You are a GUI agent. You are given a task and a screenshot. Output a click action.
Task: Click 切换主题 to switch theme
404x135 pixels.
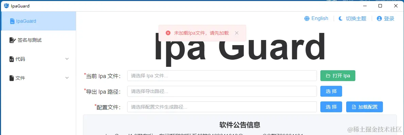pos(356,19)
